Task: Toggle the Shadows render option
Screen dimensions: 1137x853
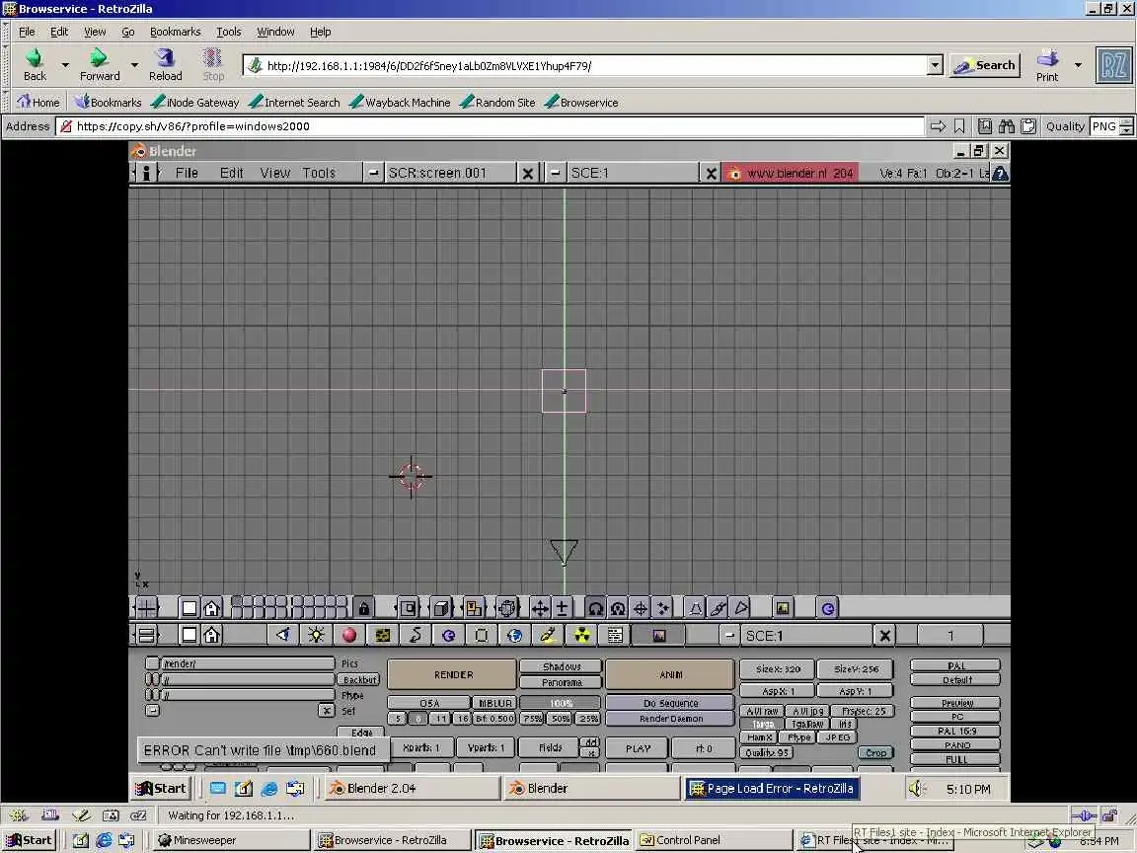Action: click(562, 666)
